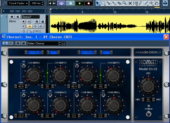Mute the Chorus1 track
170x123 pixels.
coord(12,17)
